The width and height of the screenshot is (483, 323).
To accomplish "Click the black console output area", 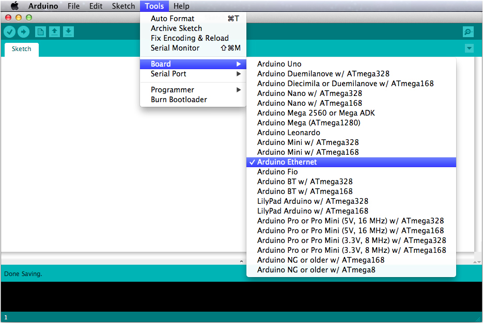I will pyautogui.click(x=241, y=297).
